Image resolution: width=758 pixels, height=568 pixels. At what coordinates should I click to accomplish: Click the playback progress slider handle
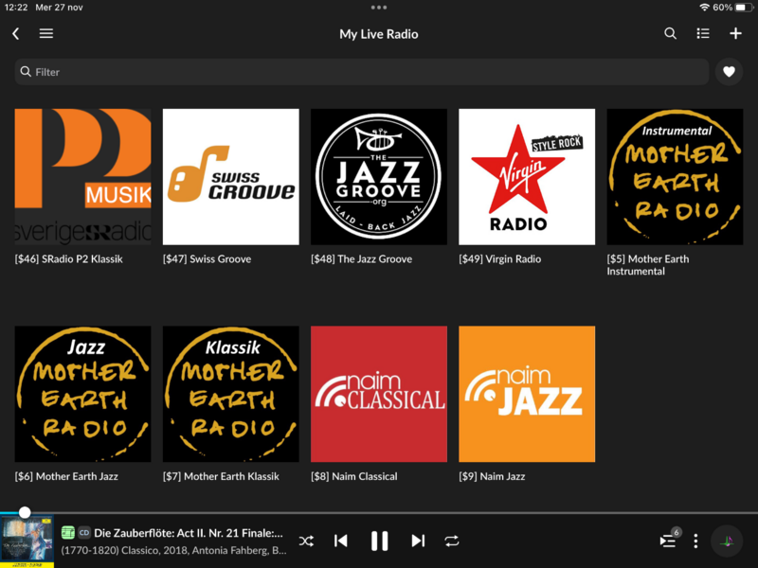click(x=25, y=512)
